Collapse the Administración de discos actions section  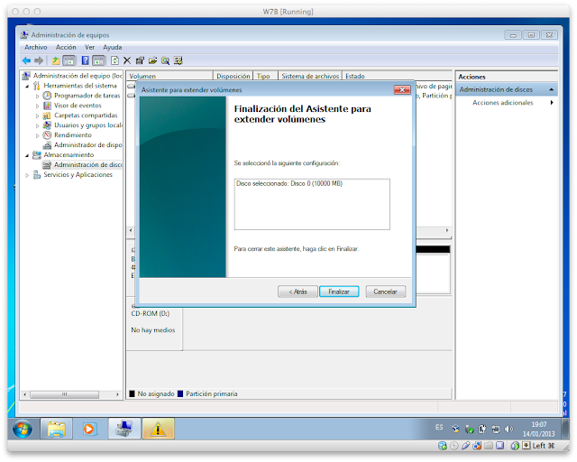click(x=551, y=89)
